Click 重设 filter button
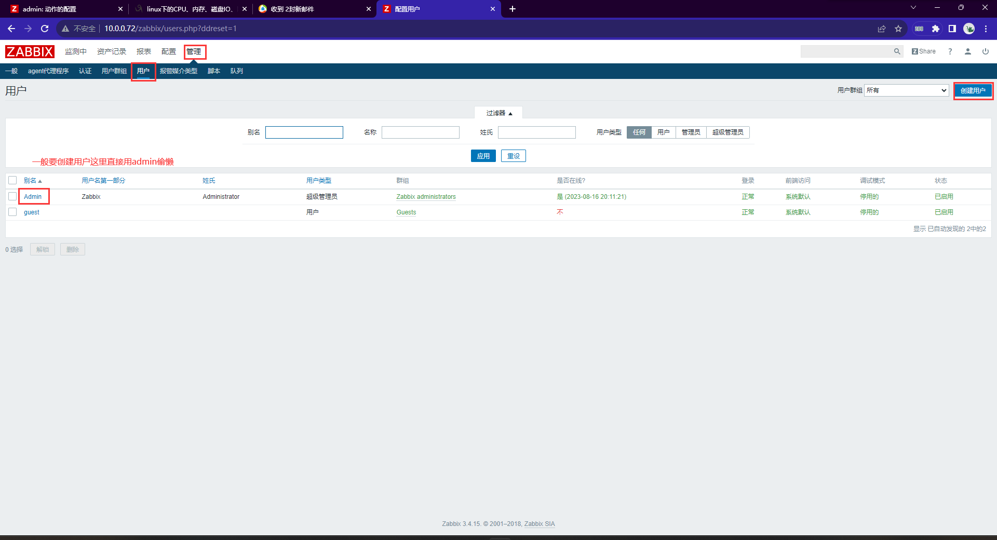The height and width of the screenshot is (540, 997). pyautogui.click(x=514, y=156)
